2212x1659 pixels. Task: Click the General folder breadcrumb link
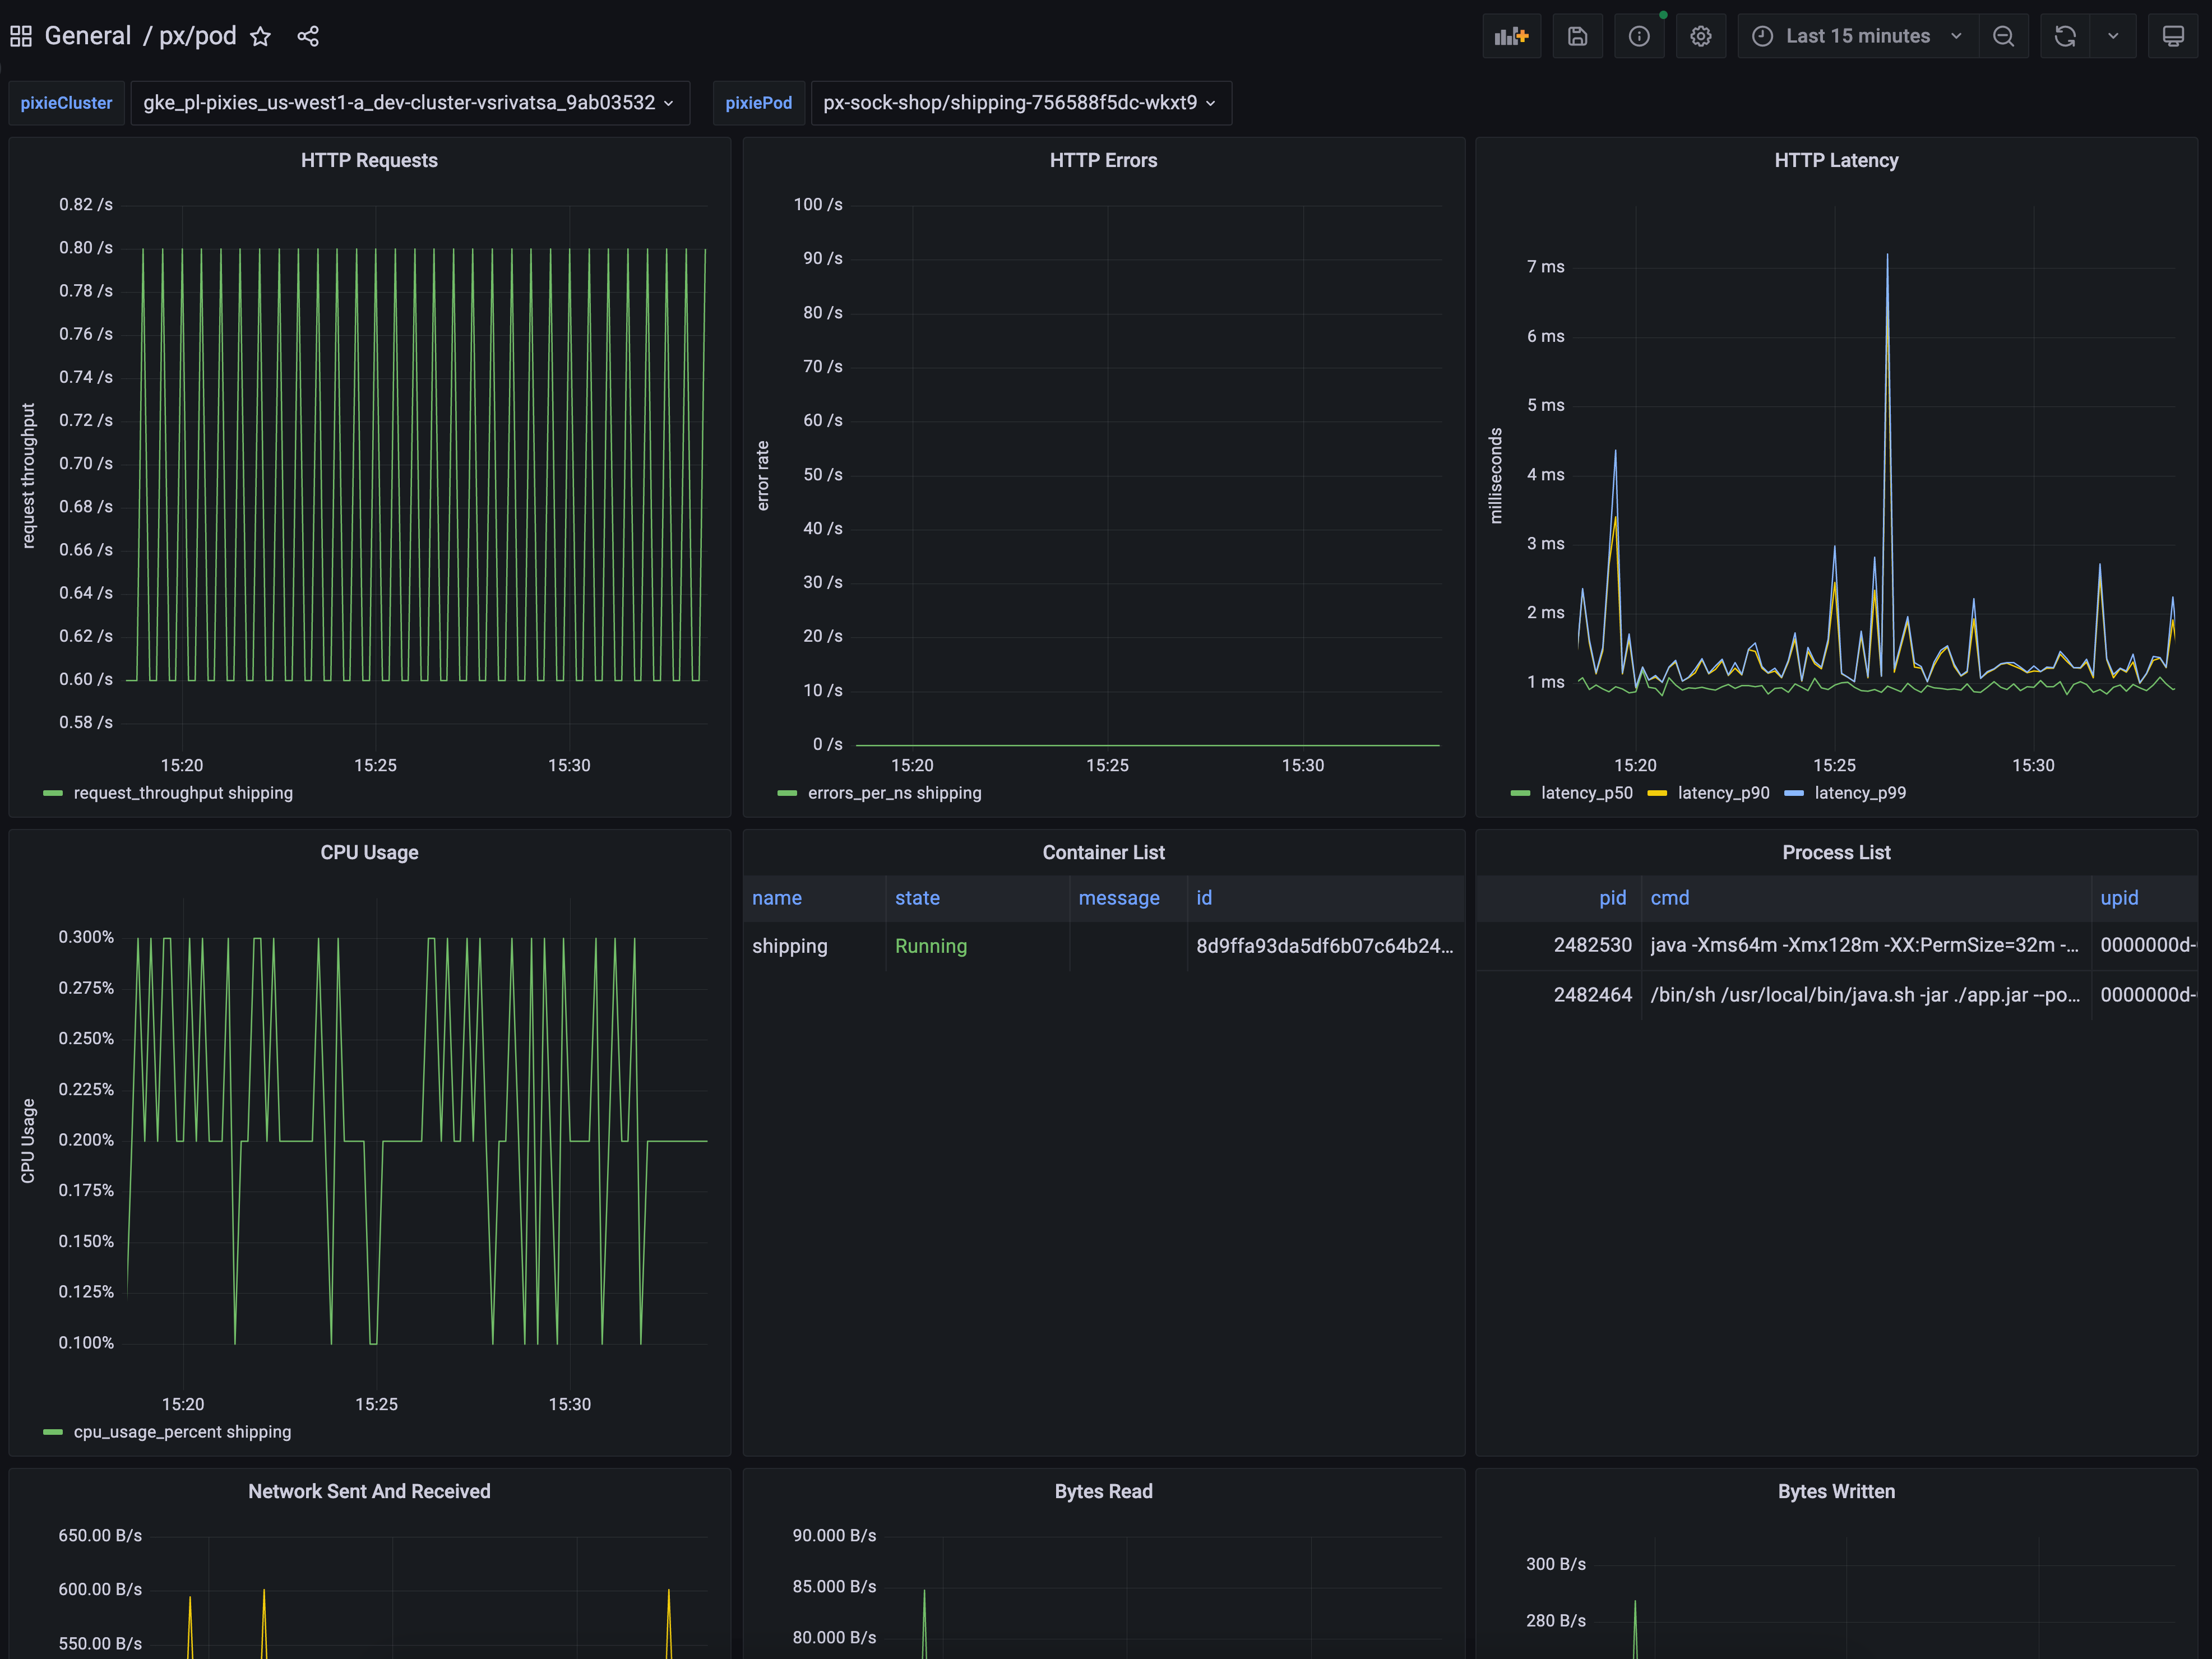click(88, 36)
